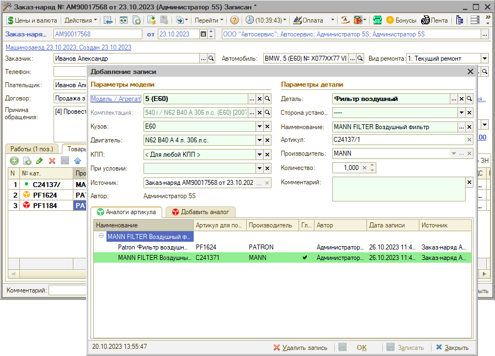Click the clock timer icon (10:39:43)

coord(265,20)
